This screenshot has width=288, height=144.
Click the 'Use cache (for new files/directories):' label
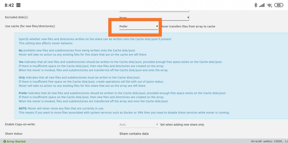click(30, 26)
